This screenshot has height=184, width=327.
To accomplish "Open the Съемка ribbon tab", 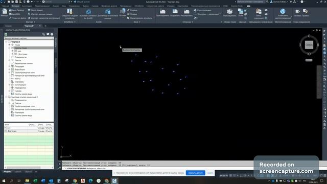I will 95,6.
